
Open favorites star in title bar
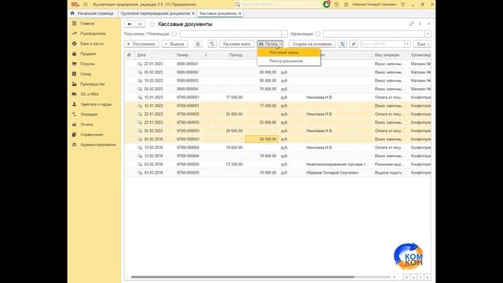click(x=346, y=5)
